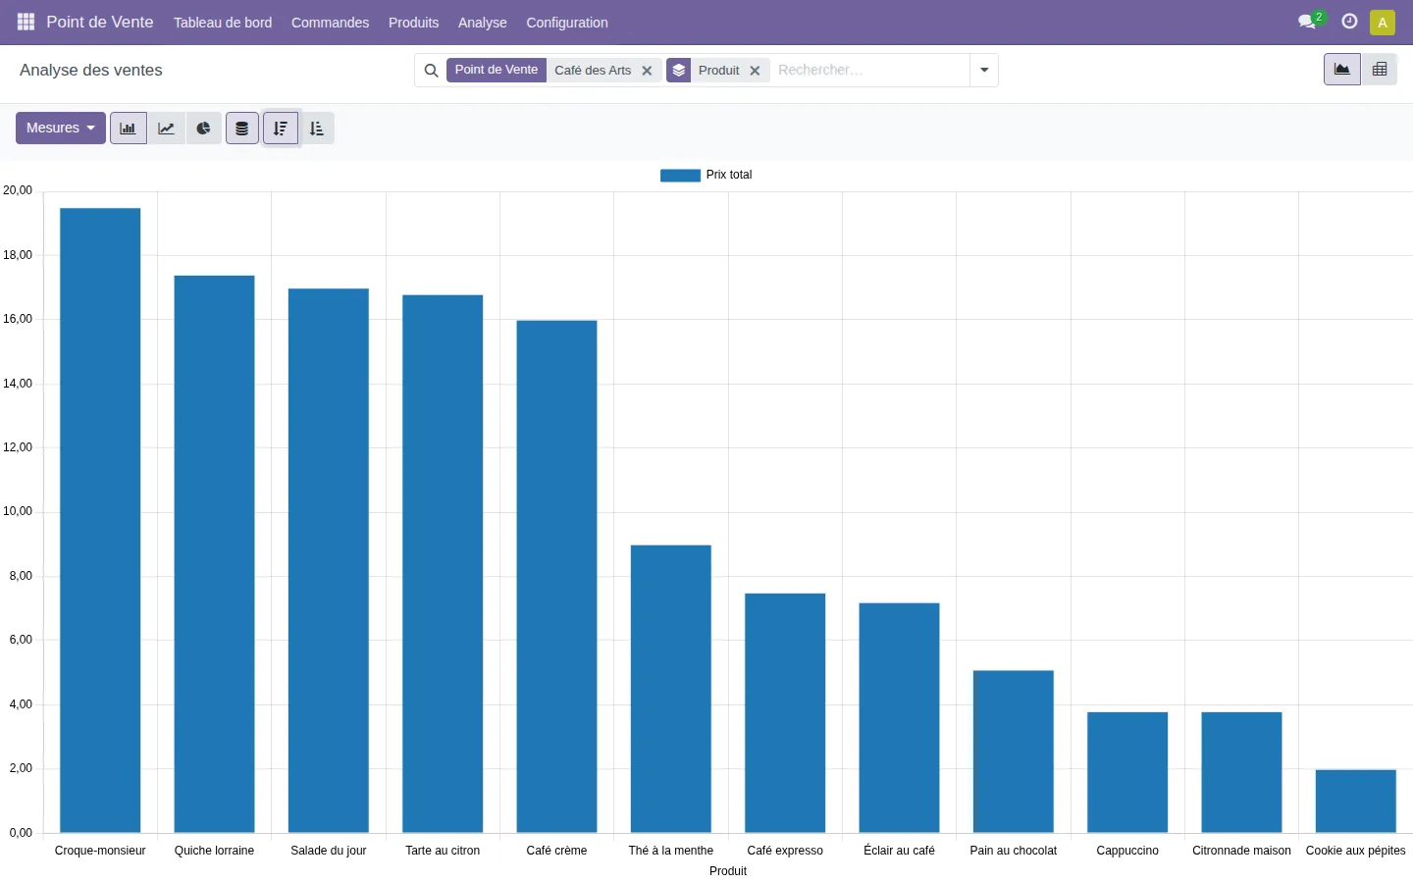Open the activities clock icon
Image resolution: width=1413 pixels, height=883 pixels.
coord(1349,22)
